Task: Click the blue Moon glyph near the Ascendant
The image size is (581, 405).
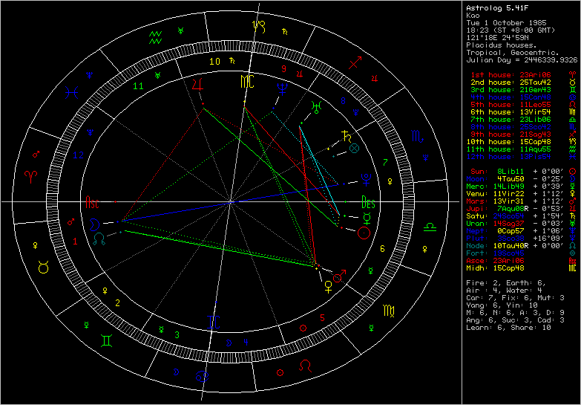Action: click(94, 222)
